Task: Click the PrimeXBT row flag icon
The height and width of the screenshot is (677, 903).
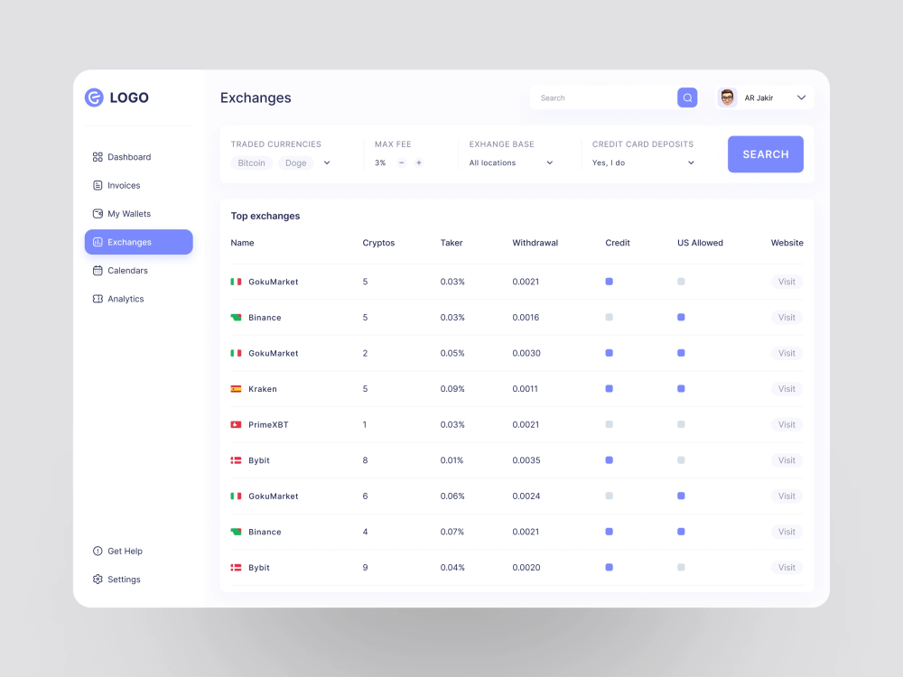Action: pos(236,425)
